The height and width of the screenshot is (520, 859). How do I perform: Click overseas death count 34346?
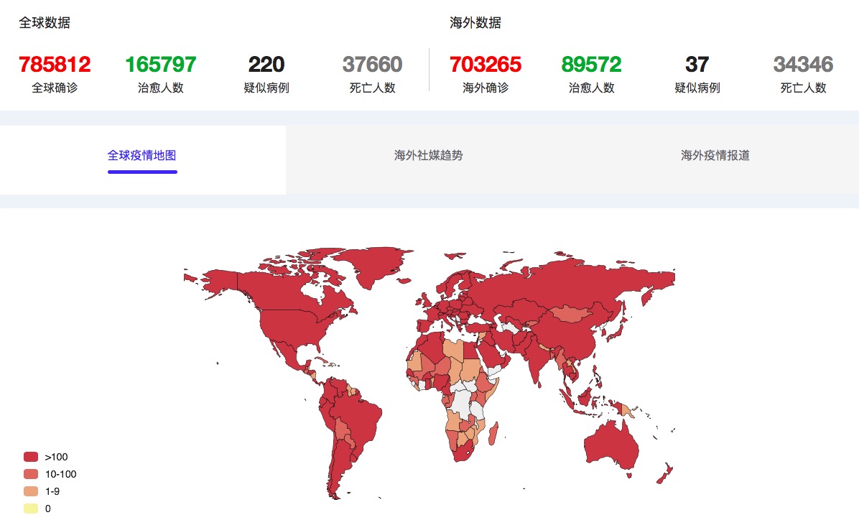coord(803,64)
